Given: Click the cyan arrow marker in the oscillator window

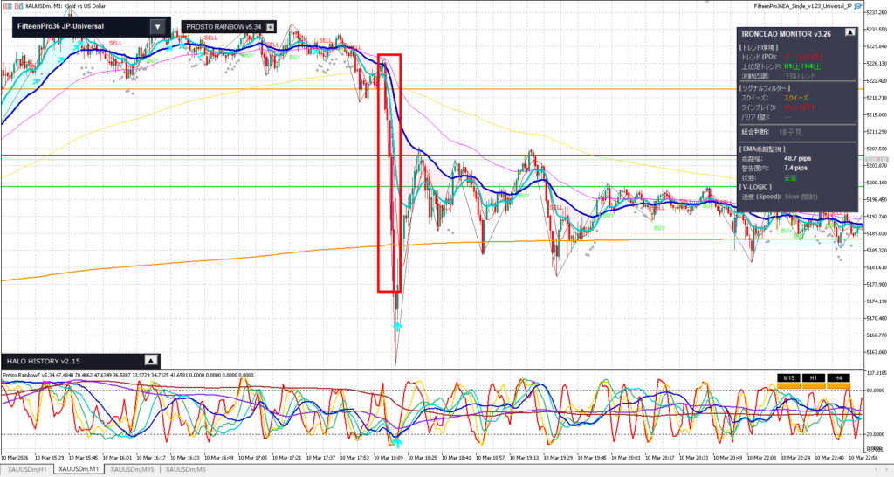Looking at the screenshot, I should 397,442.
